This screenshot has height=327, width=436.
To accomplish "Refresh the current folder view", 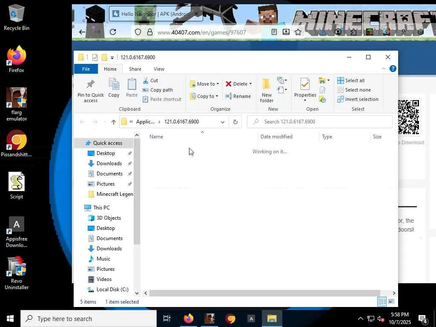I will click(235, 122).
